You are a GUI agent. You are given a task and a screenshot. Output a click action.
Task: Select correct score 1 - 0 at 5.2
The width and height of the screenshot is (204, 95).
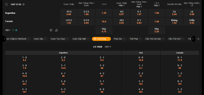(24, 59)
